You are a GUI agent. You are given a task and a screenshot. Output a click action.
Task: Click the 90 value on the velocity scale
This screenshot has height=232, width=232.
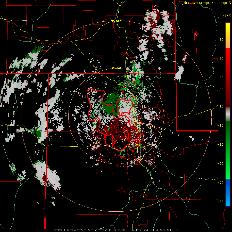click(221, 30)
